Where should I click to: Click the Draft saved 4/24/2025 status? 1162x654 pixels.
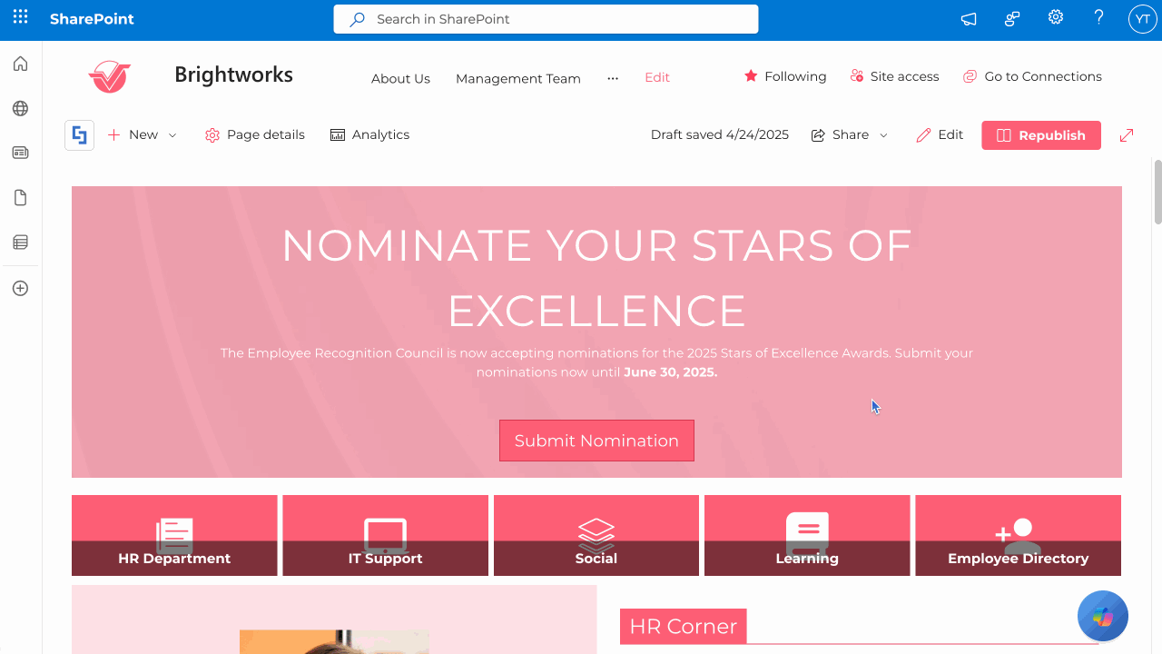(x=720, y=134)
